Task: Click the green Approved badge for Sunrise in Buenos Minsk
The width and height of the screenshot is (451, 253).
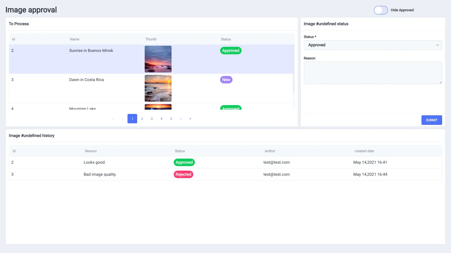Action: [230, 50]
